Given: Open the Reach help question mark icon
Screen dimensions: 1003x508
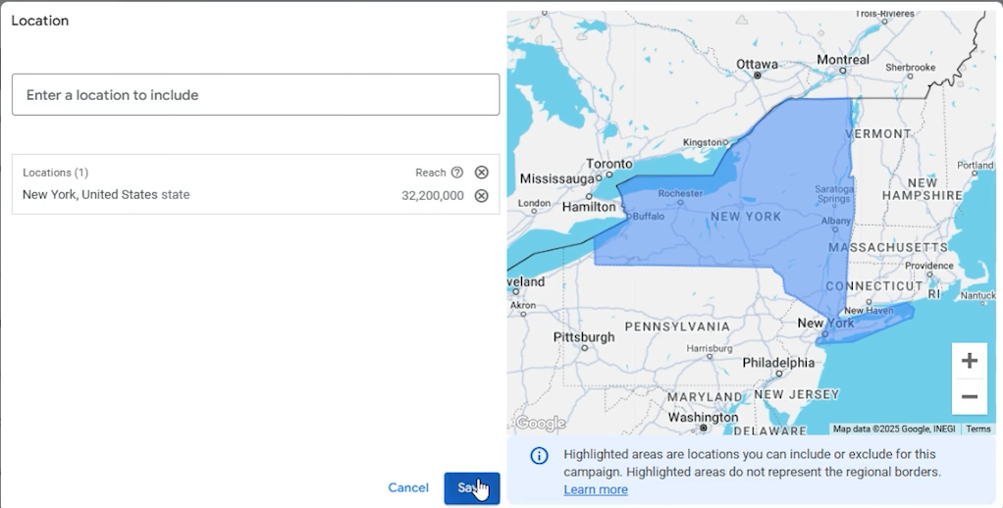Looking at the screenshot, I should tap(456, 172).
